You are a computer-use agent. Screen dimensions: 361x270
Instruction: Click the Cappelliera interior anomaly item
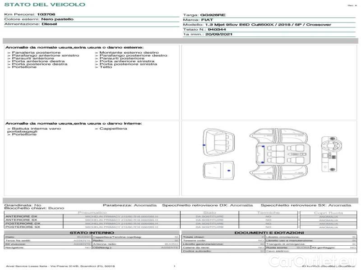point(113,129)
